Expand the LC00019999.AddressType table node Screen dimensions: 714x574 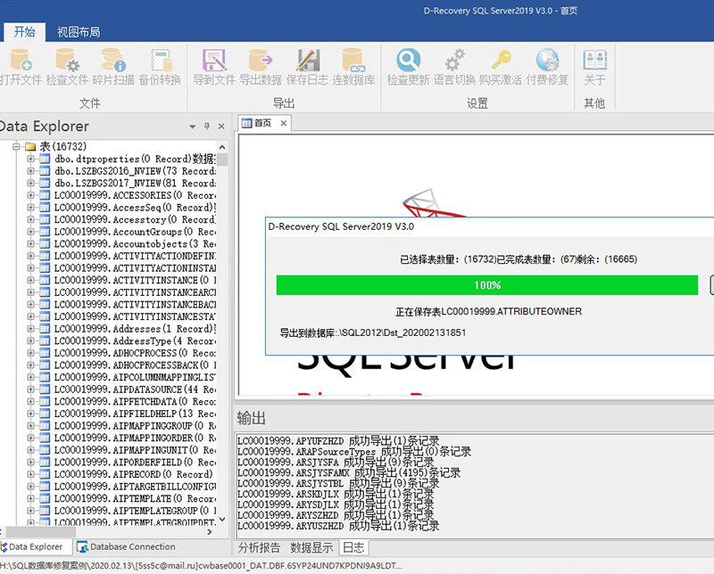(x=30, y=340)
